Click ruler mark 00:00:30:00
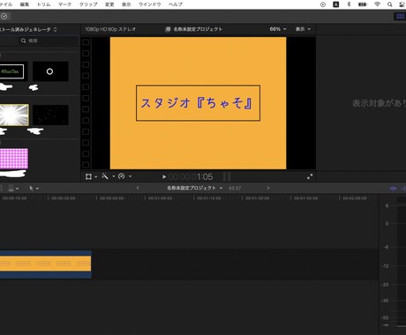Viewport: 406px width, 335px height. point(63,198)
